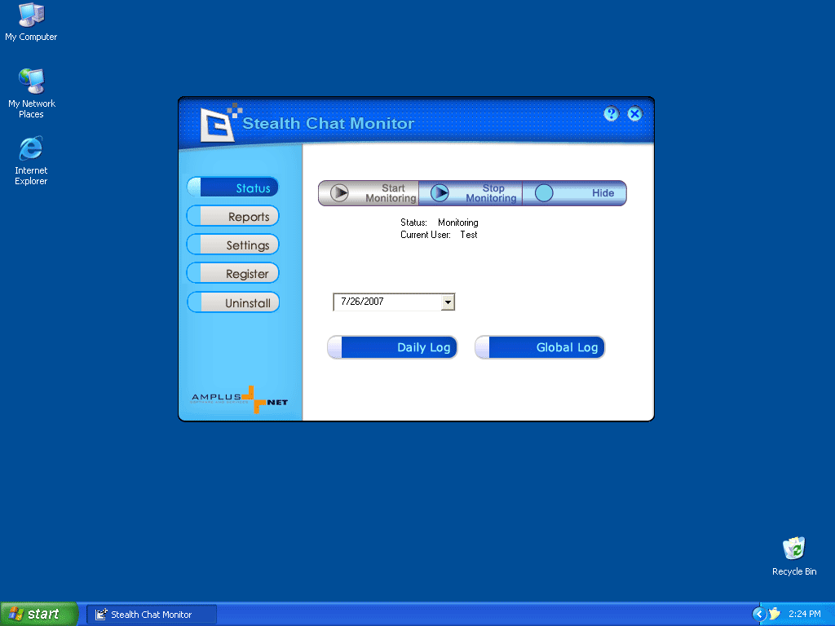Open My Computer desktop icon
Screen dimensions: 835x626
[31, 15]
